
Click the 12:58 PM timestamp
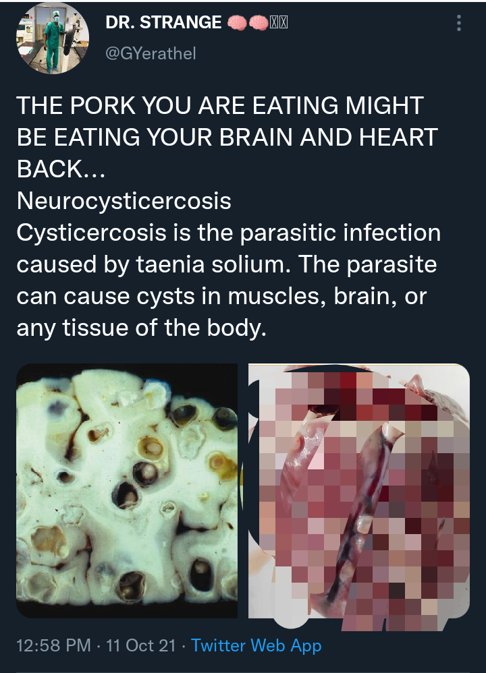tap(54, 645)
